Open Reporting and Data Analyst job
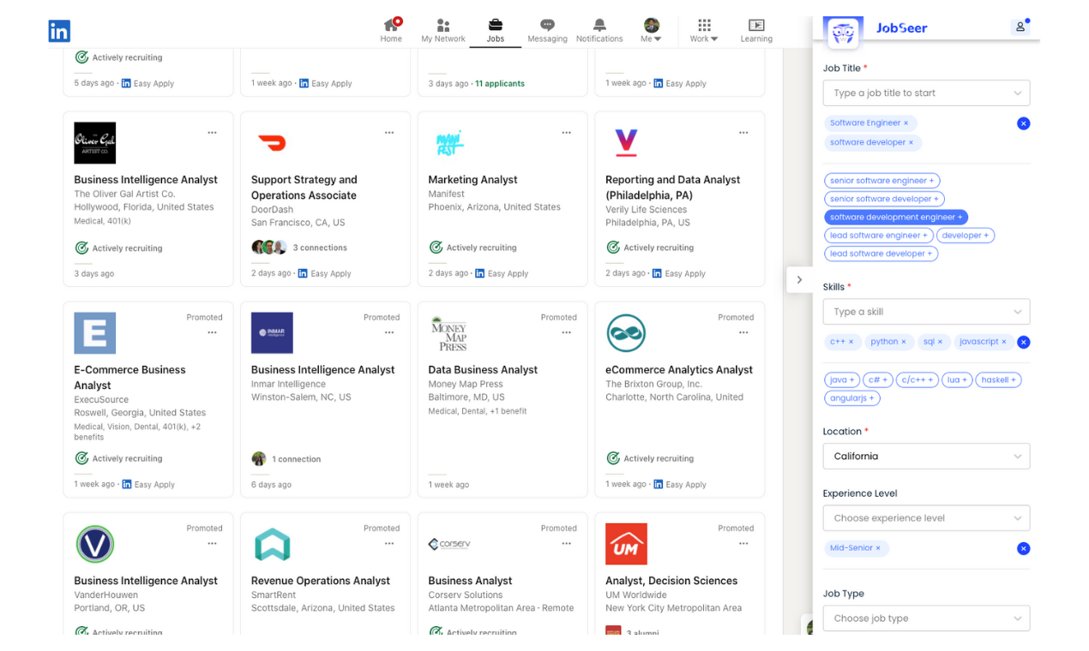 click(x=672, y=188)
